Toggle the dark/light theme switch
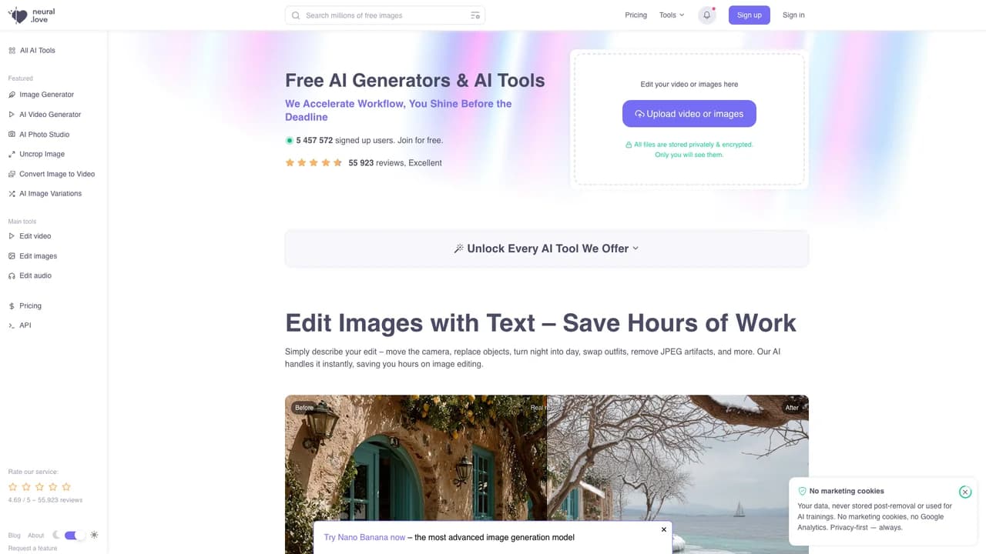Viewport: 986px width, 554px height. point(75,536)
